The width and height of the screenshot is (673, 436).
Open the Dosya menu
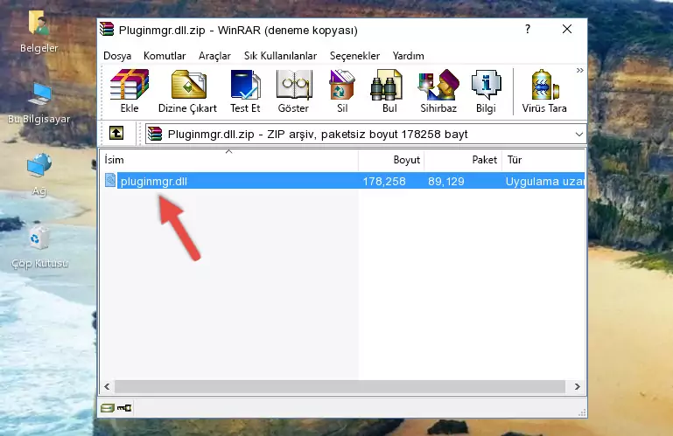pos(117,56)
